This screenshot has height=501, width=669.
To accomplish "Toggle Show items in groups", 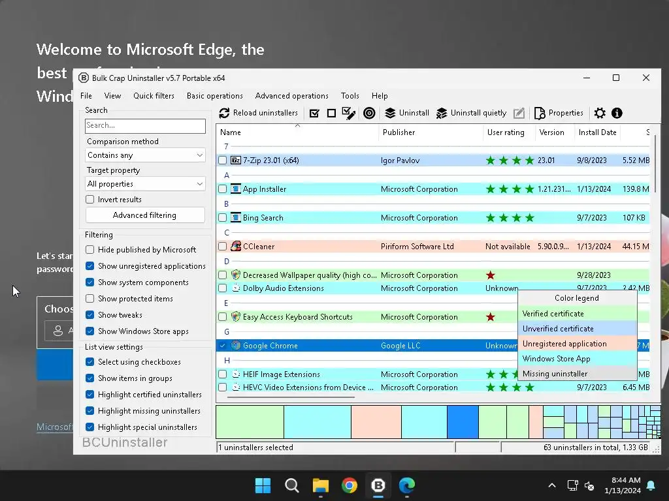I will point(90,378).
